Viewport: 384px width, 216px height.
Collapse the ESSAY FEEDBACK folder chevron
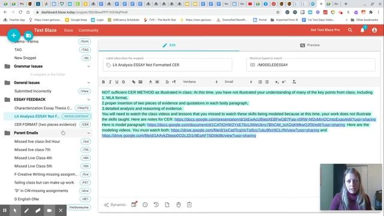pos(89,100)
